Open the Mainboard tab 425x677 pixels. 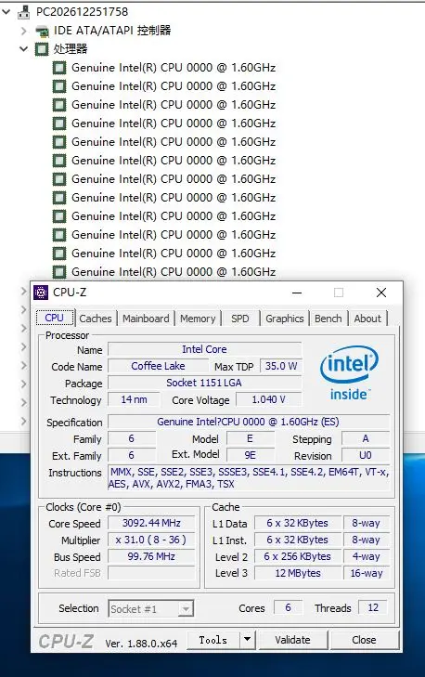tap(146, 319)
